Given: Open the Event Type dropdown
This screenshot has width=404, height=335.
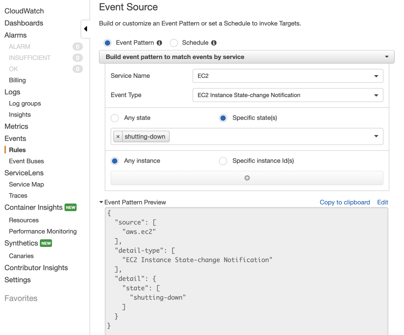Looking at the screenshot, I should click(x=288, y=95).
